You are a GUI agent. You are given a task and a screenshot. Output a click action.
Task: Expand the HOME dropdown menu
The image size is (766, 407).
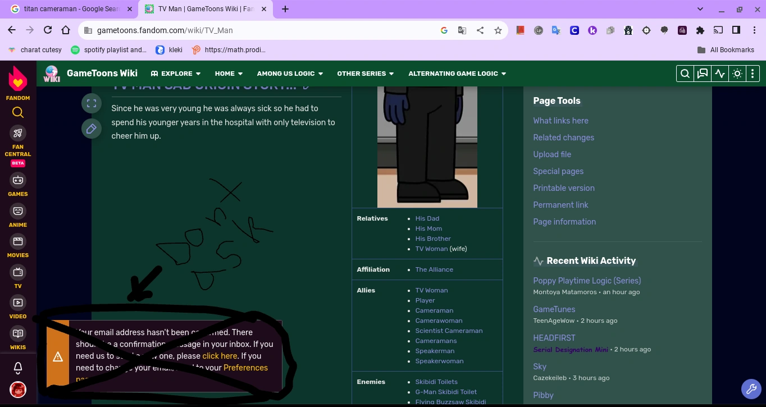point(229,74)
